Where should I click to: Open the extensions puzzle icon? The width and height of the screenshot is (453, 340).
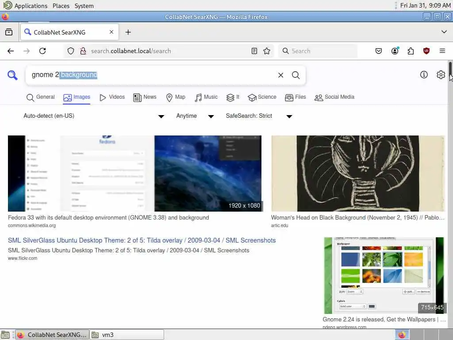(411, 51)
